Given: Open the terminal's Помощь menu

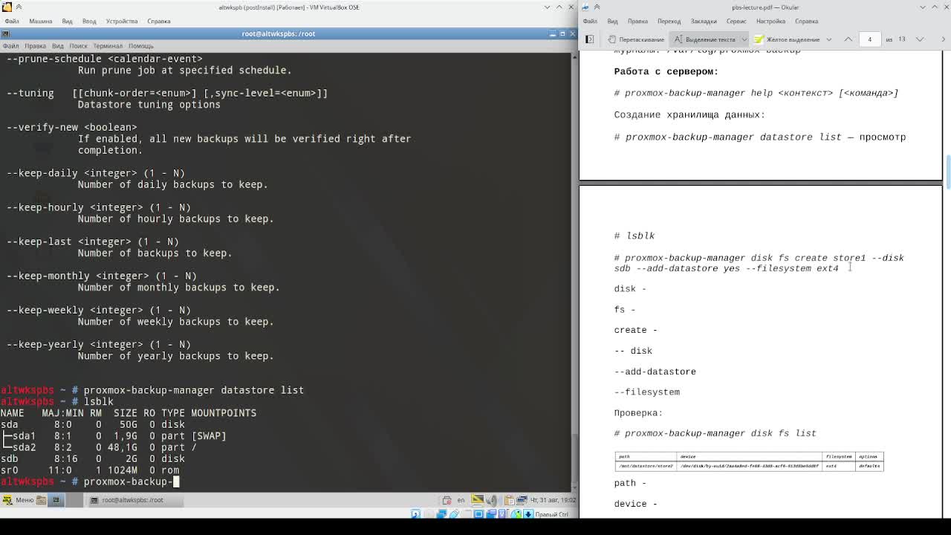Looking at the screenshot, I should tap(140, 45).
